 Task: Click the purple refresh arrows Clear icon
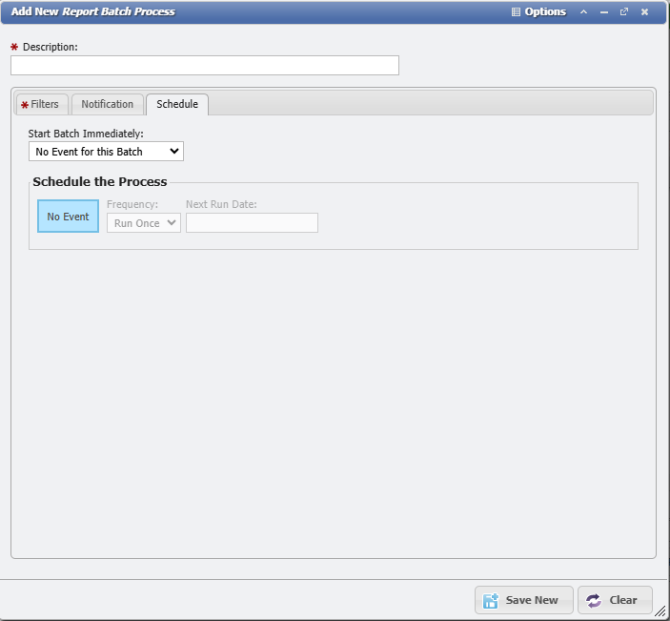coord(594,600)
